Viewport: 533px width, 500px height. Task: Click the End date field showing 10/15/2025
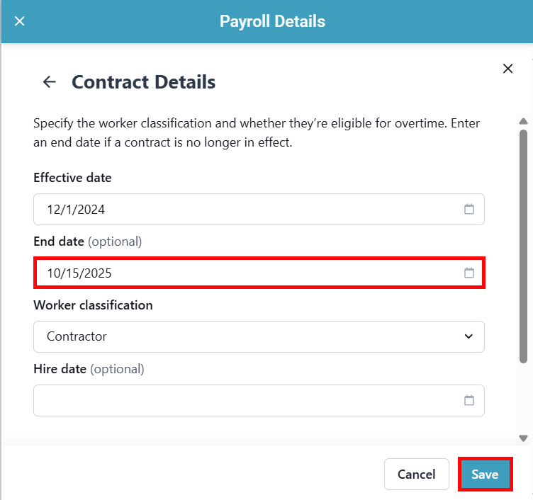[248, 273]
